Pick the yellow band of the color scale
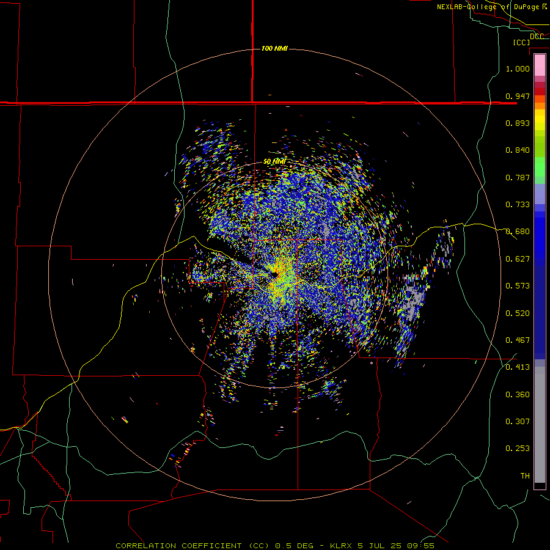This screenshot has height=550, width=550. click(540, 119)
